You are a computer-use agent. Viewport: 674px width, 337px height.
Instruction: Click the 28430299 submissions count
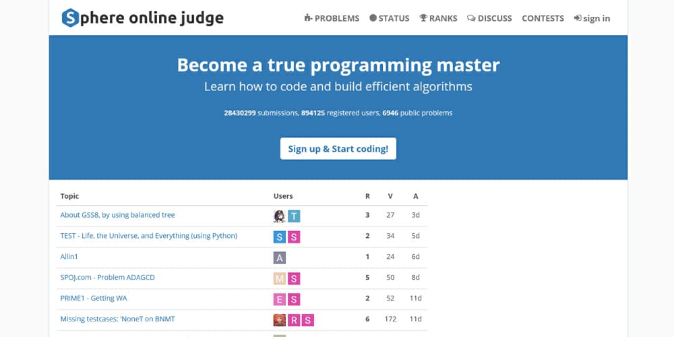pyautogui.click(x=240, y=113)
